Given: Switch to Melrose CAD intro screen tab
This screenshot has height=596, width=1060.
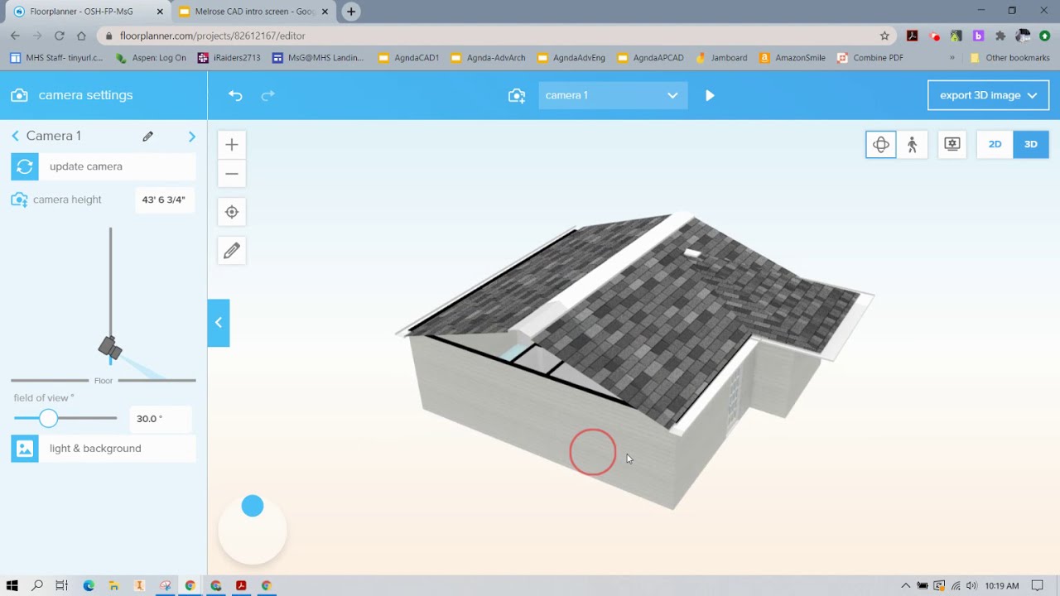Looking at the screenshot, I should pyautogui.click(x=253, y=12).
